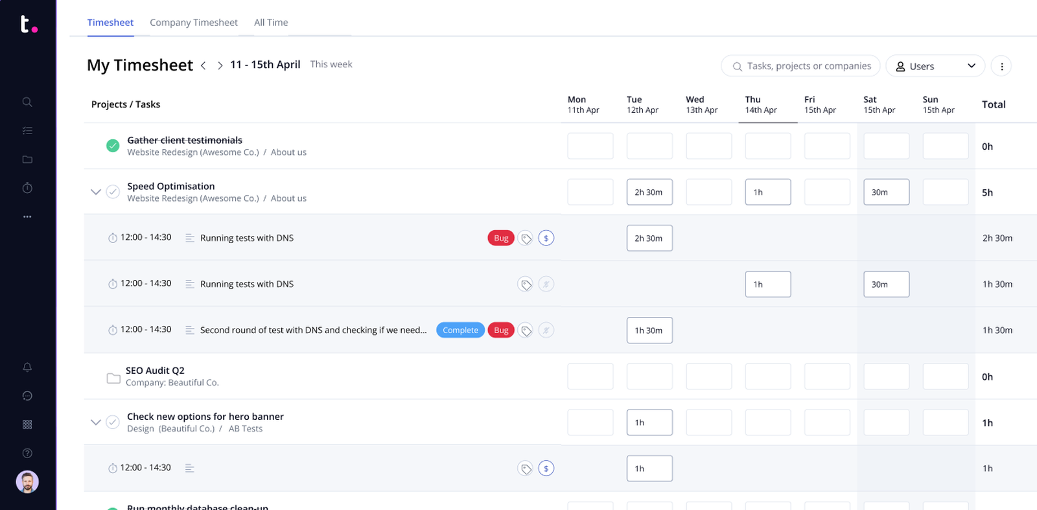
Task: Open the three-dot more options button
Action: [1001, 66]
